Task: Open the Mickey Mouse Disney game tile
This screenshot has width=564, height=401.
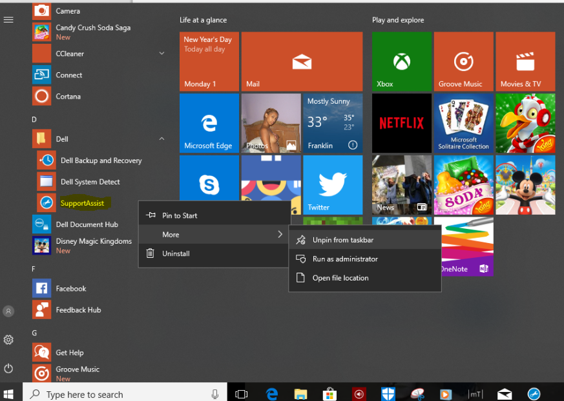Action: tap(525, 185)
